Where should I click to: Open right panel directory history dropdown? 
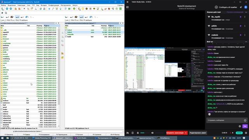123,23
